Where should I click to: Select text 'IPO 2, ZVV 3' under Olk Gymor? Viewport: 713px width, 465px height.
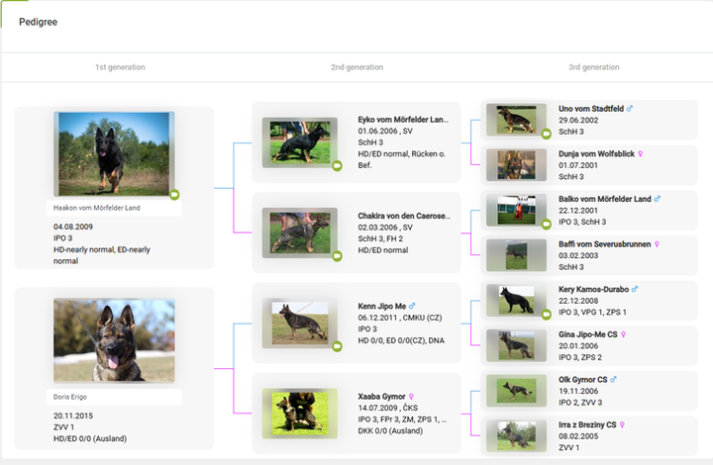(580, 403)
